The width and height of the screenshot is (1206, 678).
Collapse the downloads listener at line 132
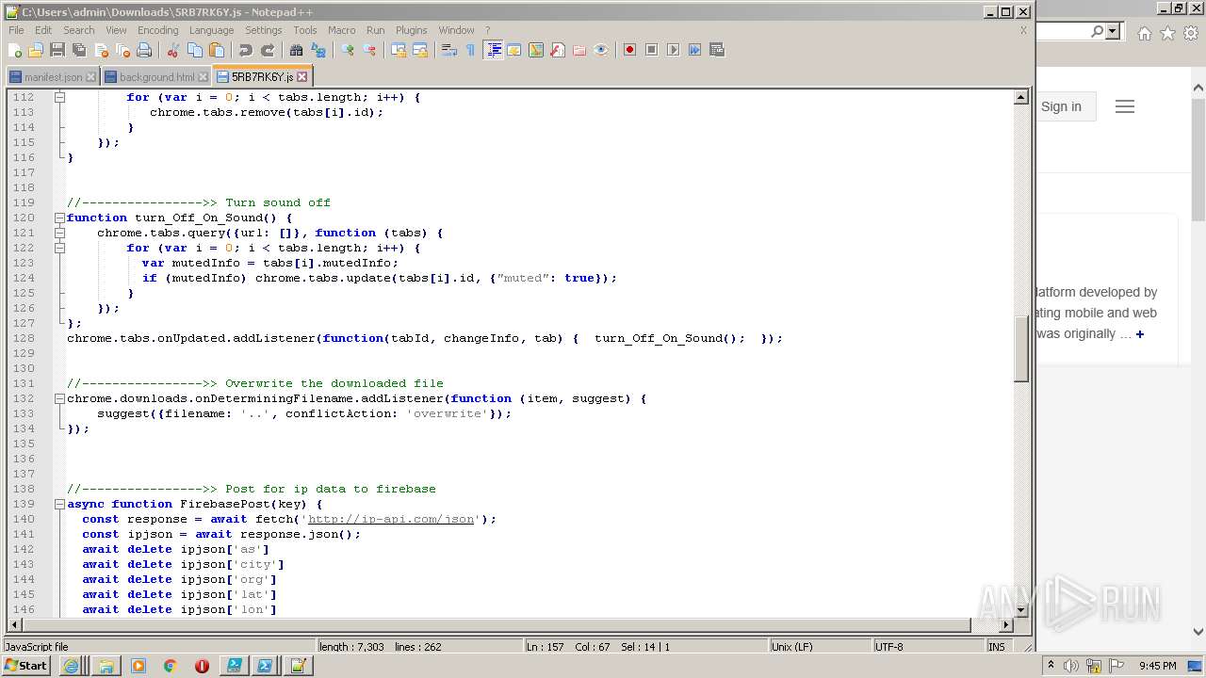tap(59, 398)
